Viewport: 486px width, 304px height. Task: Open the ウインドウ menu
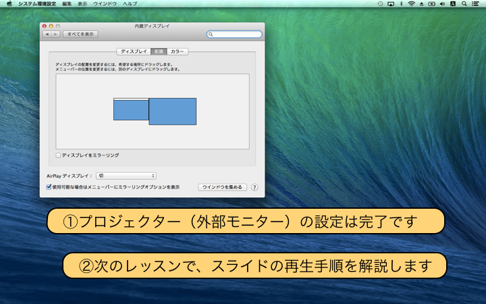coord(105,4)
